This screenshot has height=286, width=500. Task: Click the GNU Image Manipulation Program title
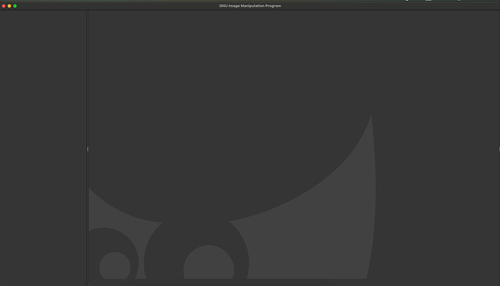coord(250,6)
